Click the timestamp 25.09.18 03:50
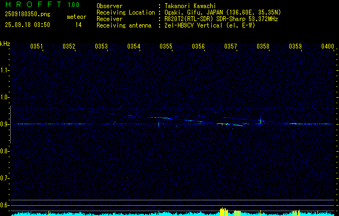Viewport: 339px width, 216px height. coord(27,25)
